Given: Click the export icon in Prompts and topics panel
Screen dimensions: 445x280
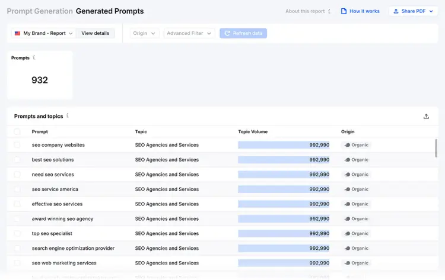Looking at the screenshot, I should [426, 117].
